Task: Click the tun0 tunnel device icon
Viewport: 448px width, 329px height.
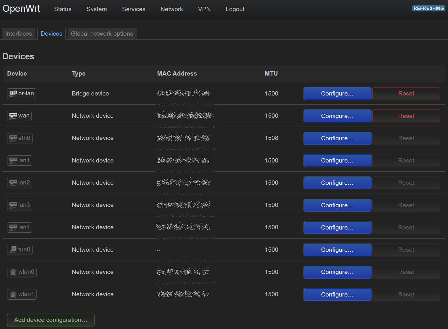Action: [13, 249]
